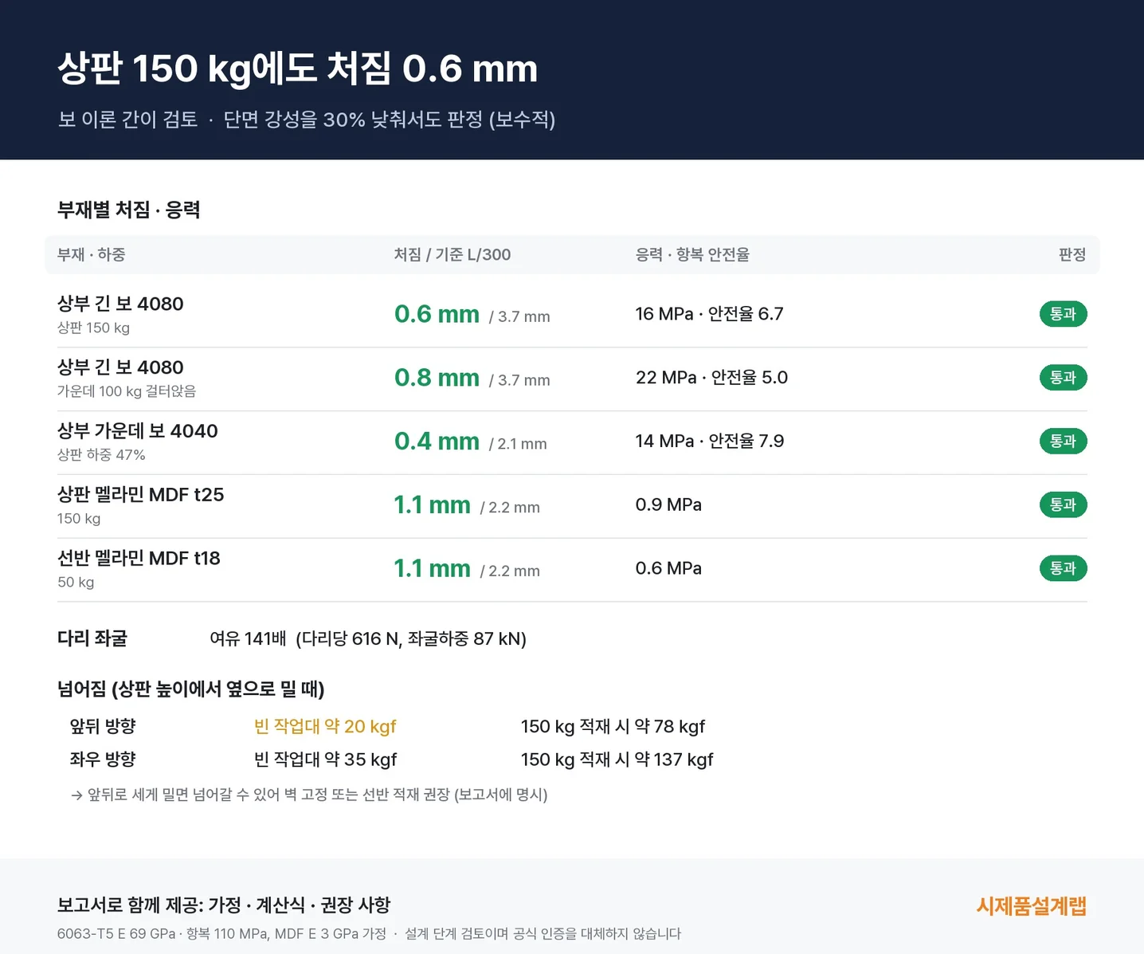This screenshot has height=954, width=1144.
Task: Select the 통과 badge for 선반 멜라민 MDF t18
Action: [1063, 569]
